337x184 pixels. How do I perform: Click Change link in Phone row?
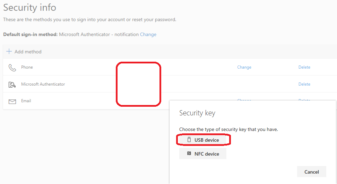click(x=244, y=67)
